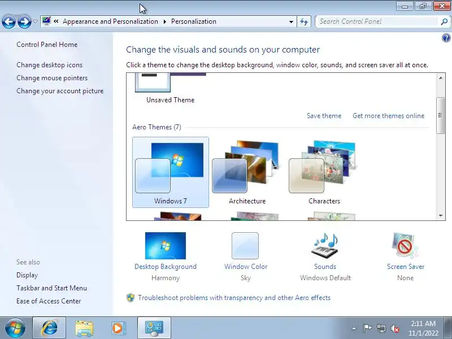Open recent pages dropdown next to Forward
The image size is (452, 339).
[x=35, y=21]
